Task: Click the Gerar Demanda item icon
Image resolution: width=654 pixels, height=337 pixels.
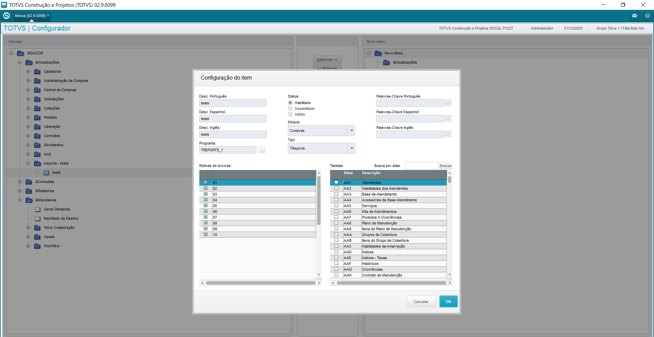Action: coord(37,209)
